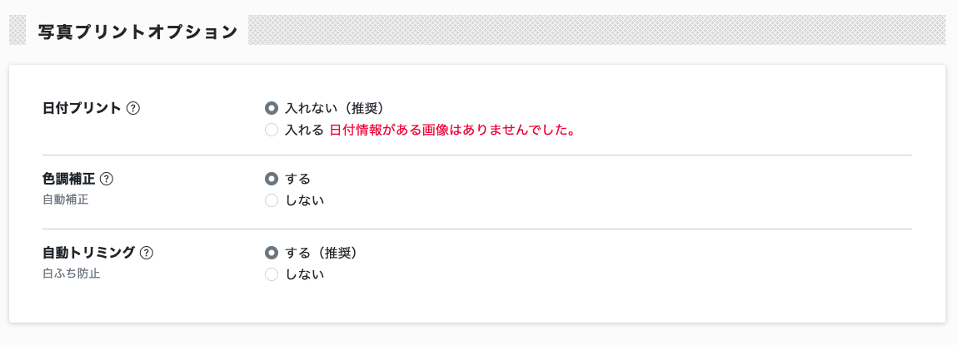Click the 入れる label text
Screen dimensions: 958x345
304,130
